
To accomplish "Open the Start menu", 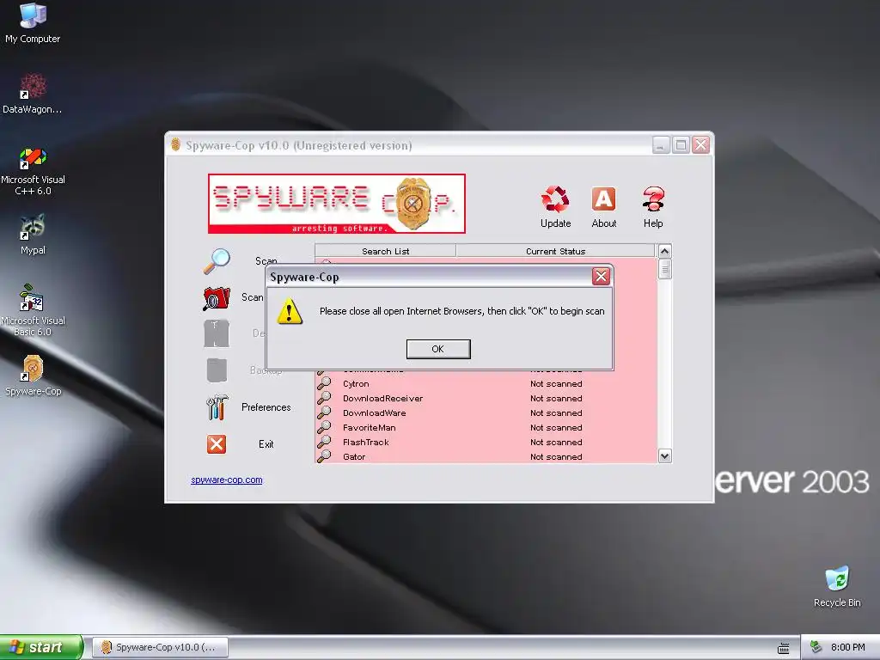I will click(x=41, y=647).
